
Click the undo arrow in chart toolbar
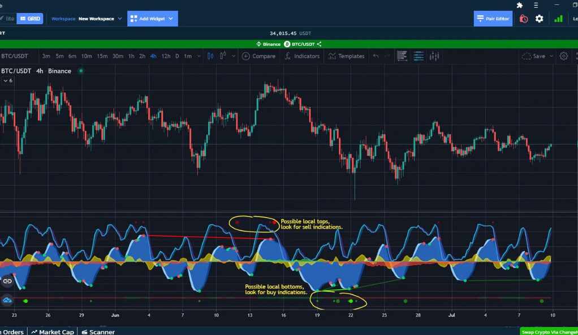(376, 56)
